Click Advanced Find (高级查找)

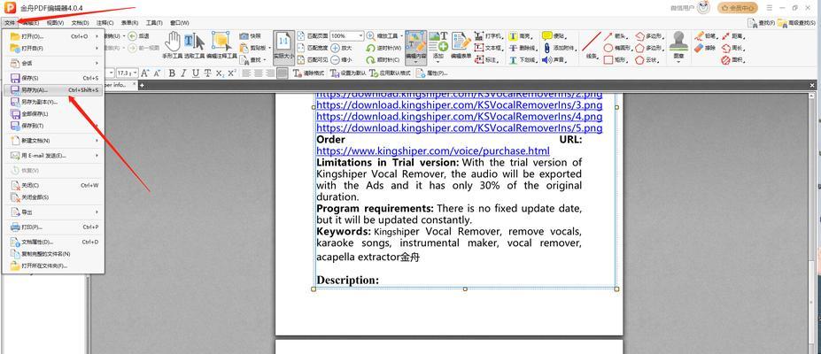pos(797,22)
